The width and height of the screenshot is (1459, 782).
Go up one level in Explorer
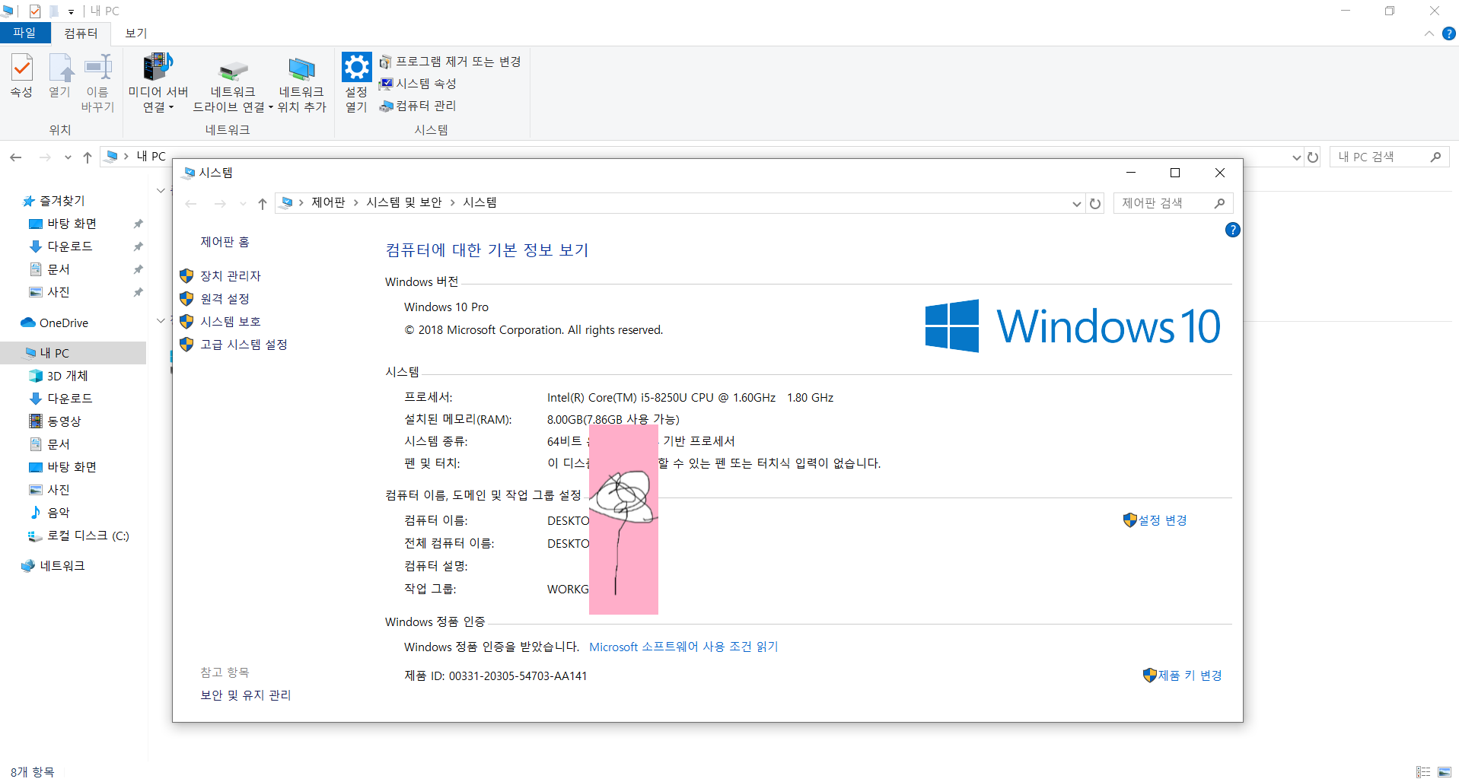coord(88,157)
